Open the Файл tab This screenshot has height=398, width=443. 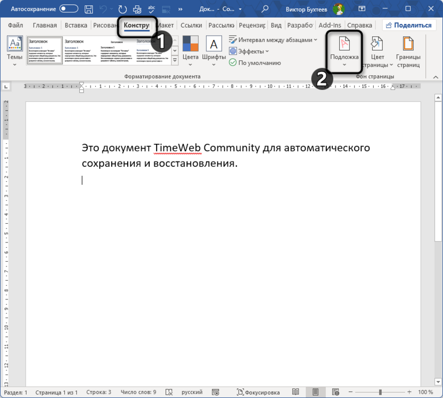point(15,25)
